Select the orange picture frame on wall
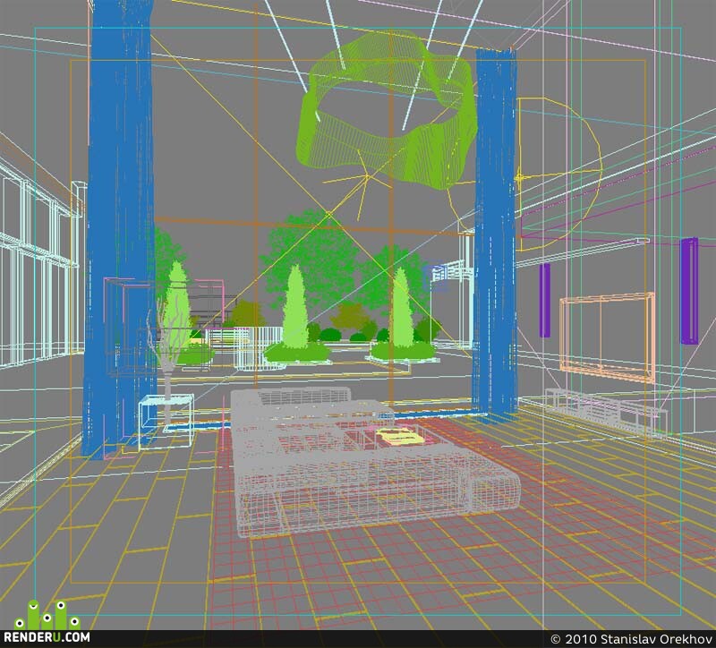This screenshot has width=716, height=648. pos(607,337)
